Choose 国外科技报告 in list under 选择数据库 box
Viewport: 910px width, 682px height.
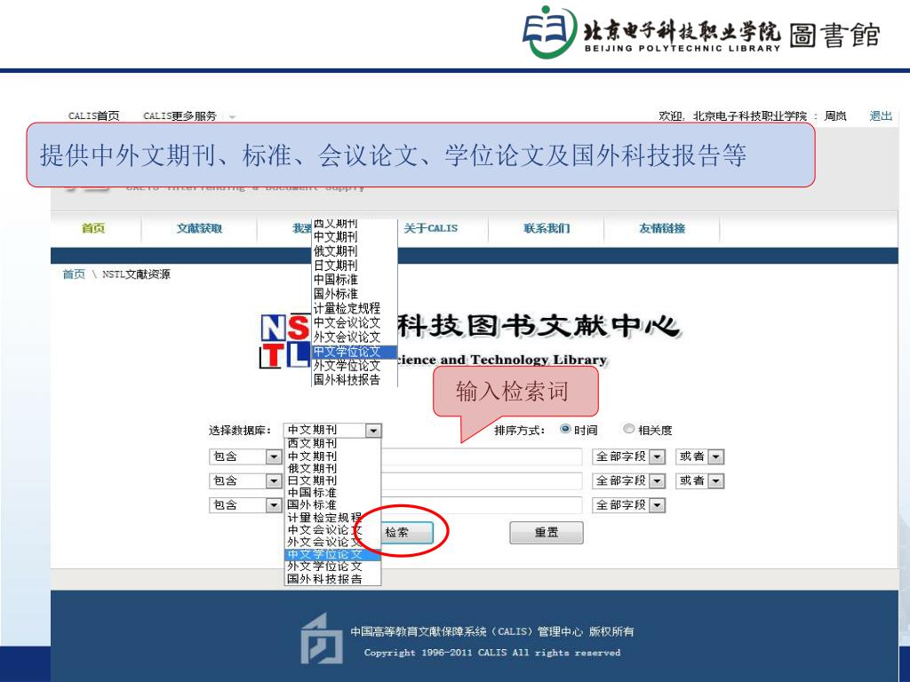coord(332,579)
